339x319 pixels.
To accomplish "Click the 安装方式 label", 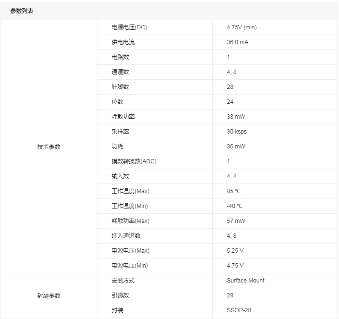I will pyautogui.click(x=123, y=281).
